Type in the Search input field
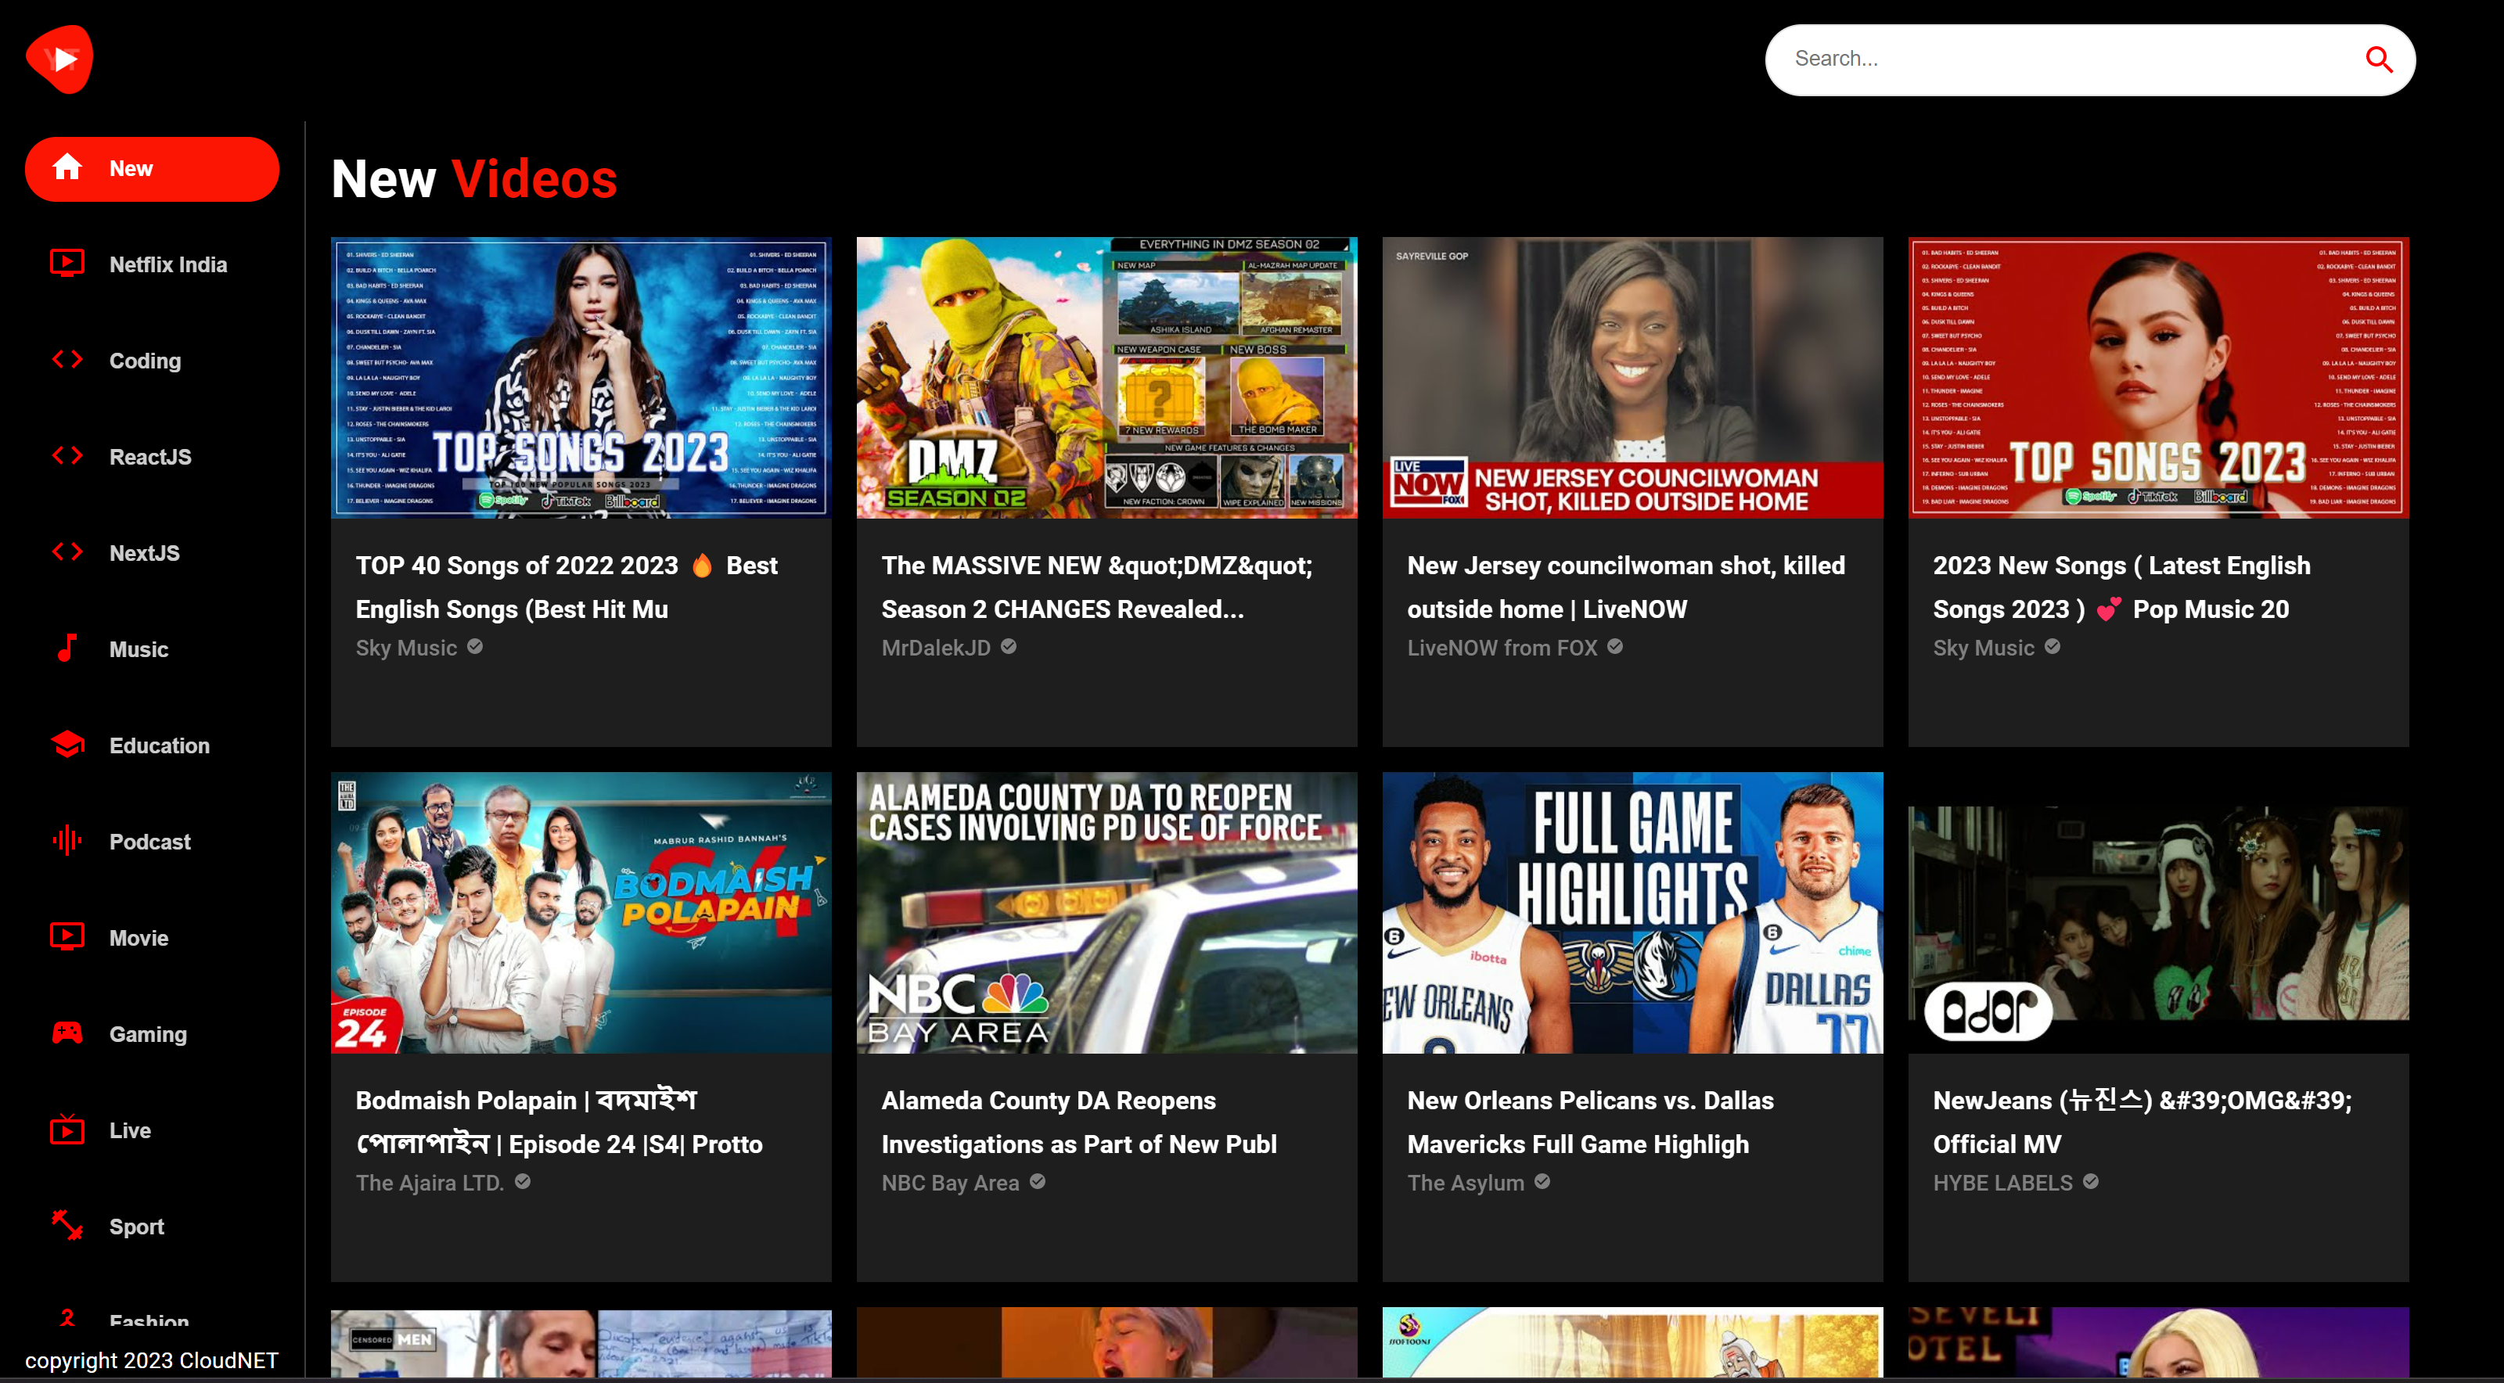This screenshot has height=1383, width=2504. coord(2061,59)
